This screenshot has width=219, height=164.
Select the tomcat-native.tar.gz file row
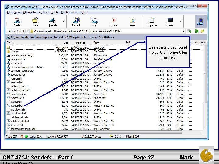[x=76, y=55]
